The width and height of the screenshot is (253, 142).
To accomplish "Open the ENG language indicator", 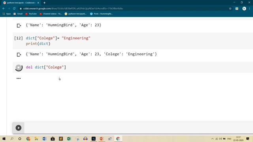I will [x=229, y=138].
